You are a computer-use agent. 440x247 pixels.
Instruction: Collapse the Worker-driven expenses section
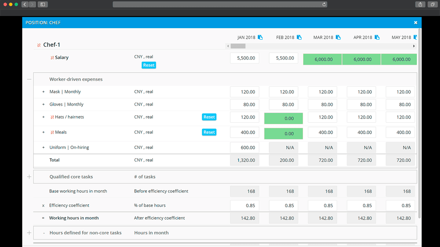point(29,79)
